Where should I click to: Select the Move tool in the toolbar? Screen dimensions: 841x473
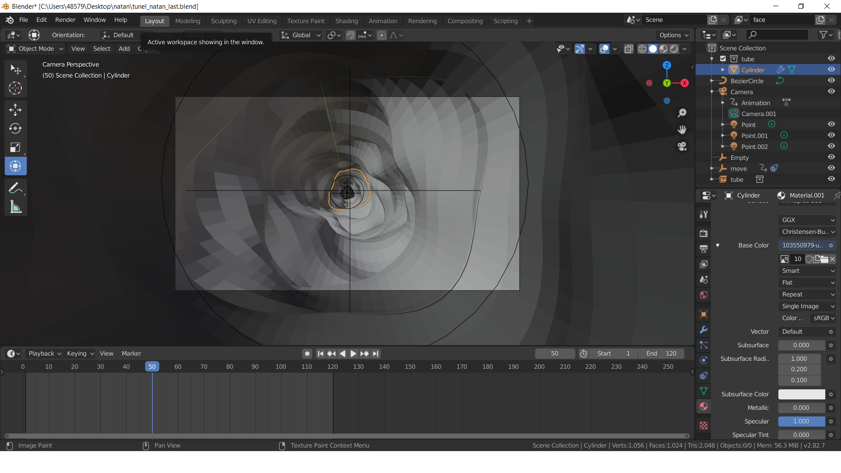click(15, 109)
